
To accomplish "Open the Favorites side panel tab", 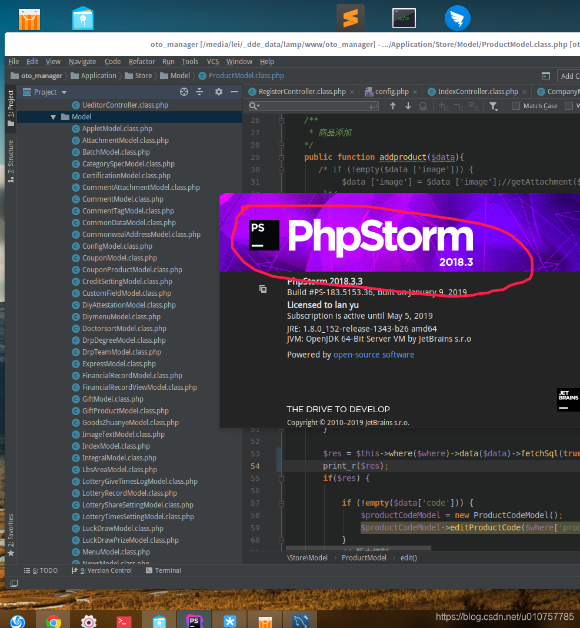I will [x=11, y=535].
